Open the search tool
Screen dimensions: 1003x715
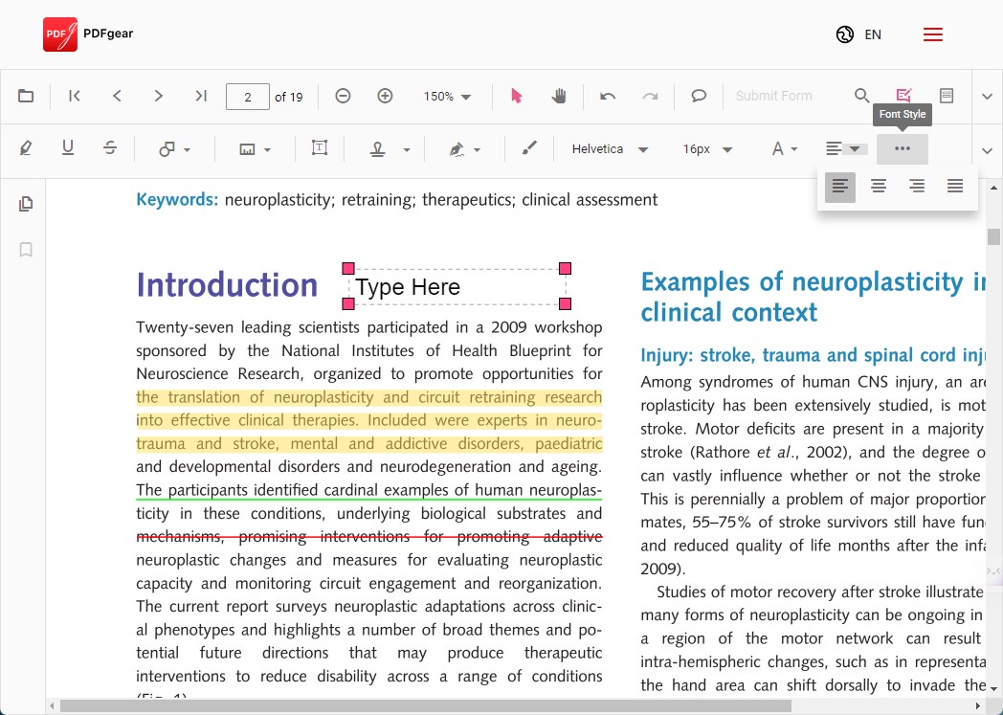pyautogui.click(x=861, y=96)
